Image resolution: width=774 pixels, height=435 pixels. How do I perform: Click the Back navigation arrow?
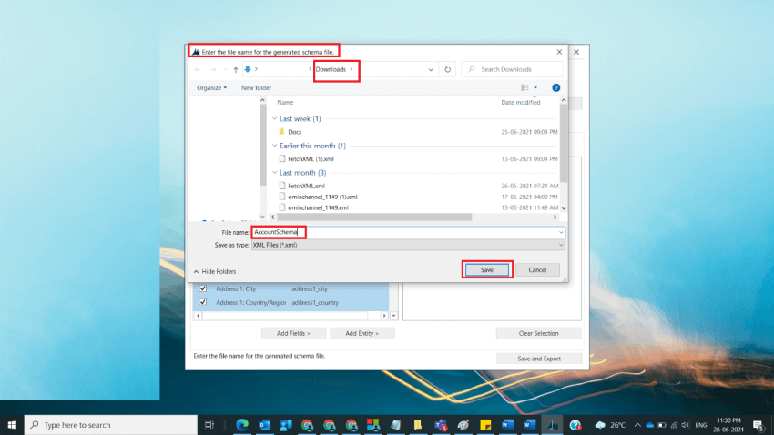198,69
